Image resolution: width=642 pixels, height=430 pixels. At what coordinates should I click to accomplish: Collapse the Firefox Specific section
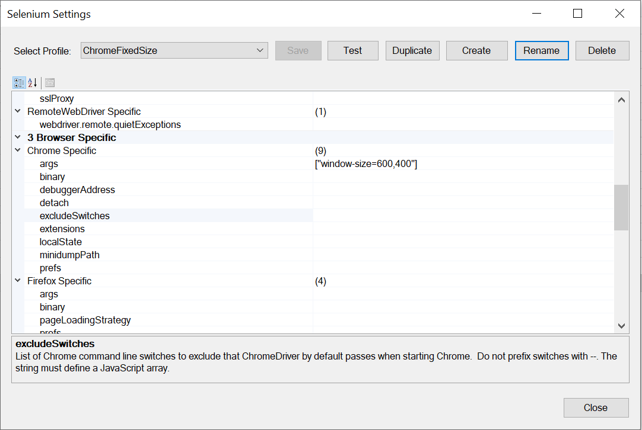click(17, 280)
